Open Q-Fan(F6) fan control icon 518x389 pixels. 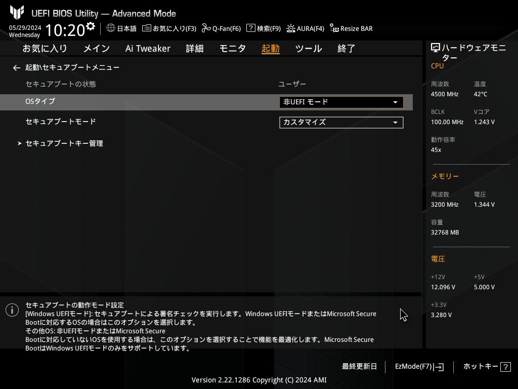pos(206,28)
